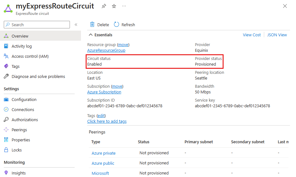Pin myExpressRouteCircuit to dashboard
Screen dimensions: 296x177
104,6
